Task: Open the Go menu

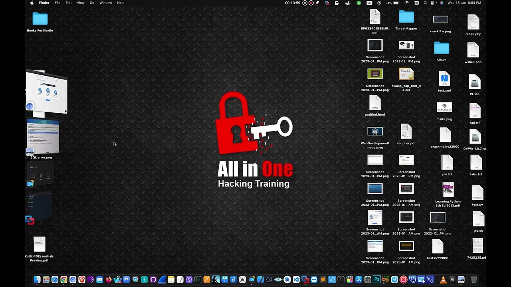Action: click(92, 3)
